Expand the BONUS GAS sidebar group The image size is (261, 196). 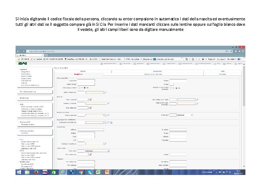[25, 162]
